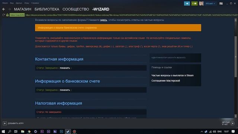Expand the W1zard account dropdown
Screen dimensions: 238x134
pyautogui.click(x=210, y=3)
